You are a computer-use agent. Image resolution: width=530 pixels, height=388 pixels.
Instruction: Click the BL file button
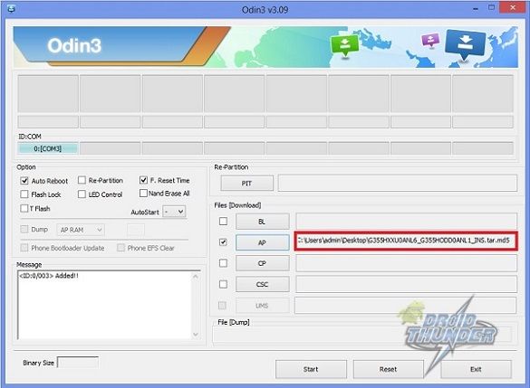pos(263,222)
